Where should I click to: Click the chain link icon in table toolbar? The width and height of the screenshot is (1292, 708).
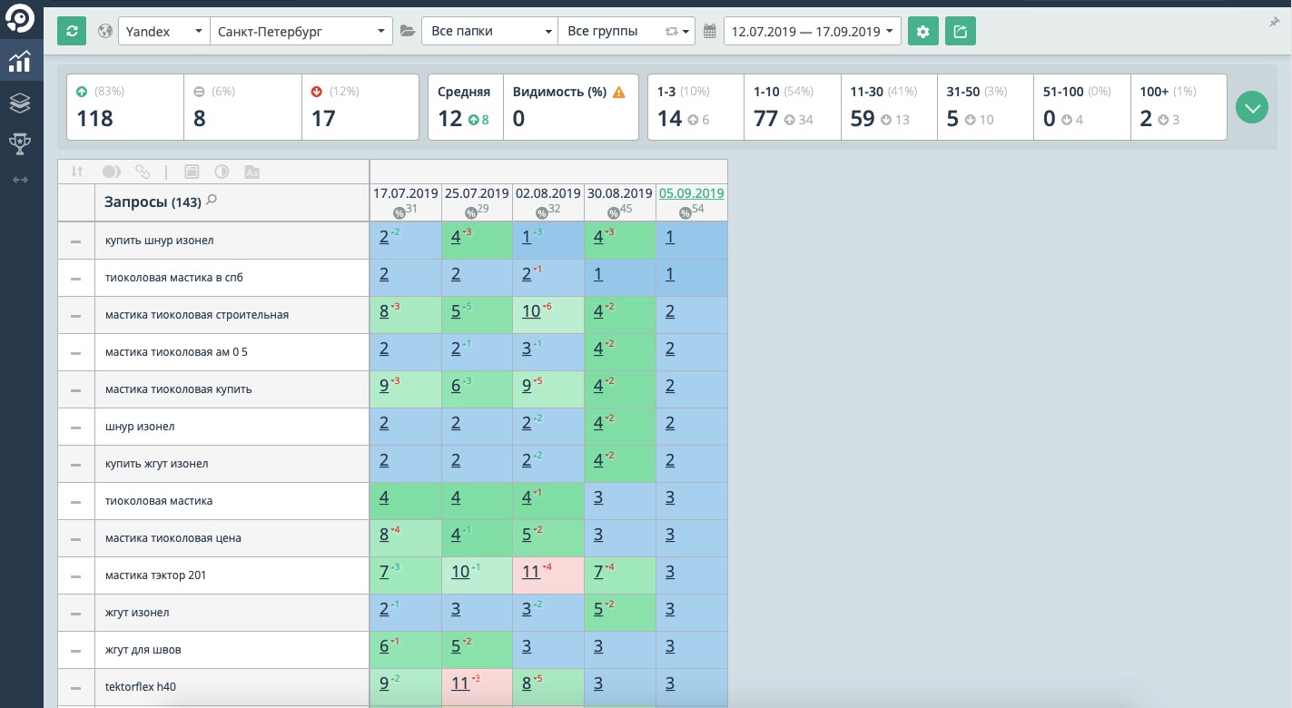tap(143, 172)
